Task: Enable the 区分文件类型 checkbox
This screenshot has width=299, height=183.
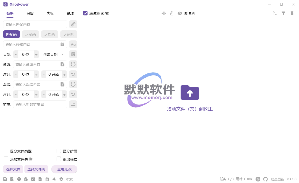Action: pyautogui.click(x=6, y=151)
